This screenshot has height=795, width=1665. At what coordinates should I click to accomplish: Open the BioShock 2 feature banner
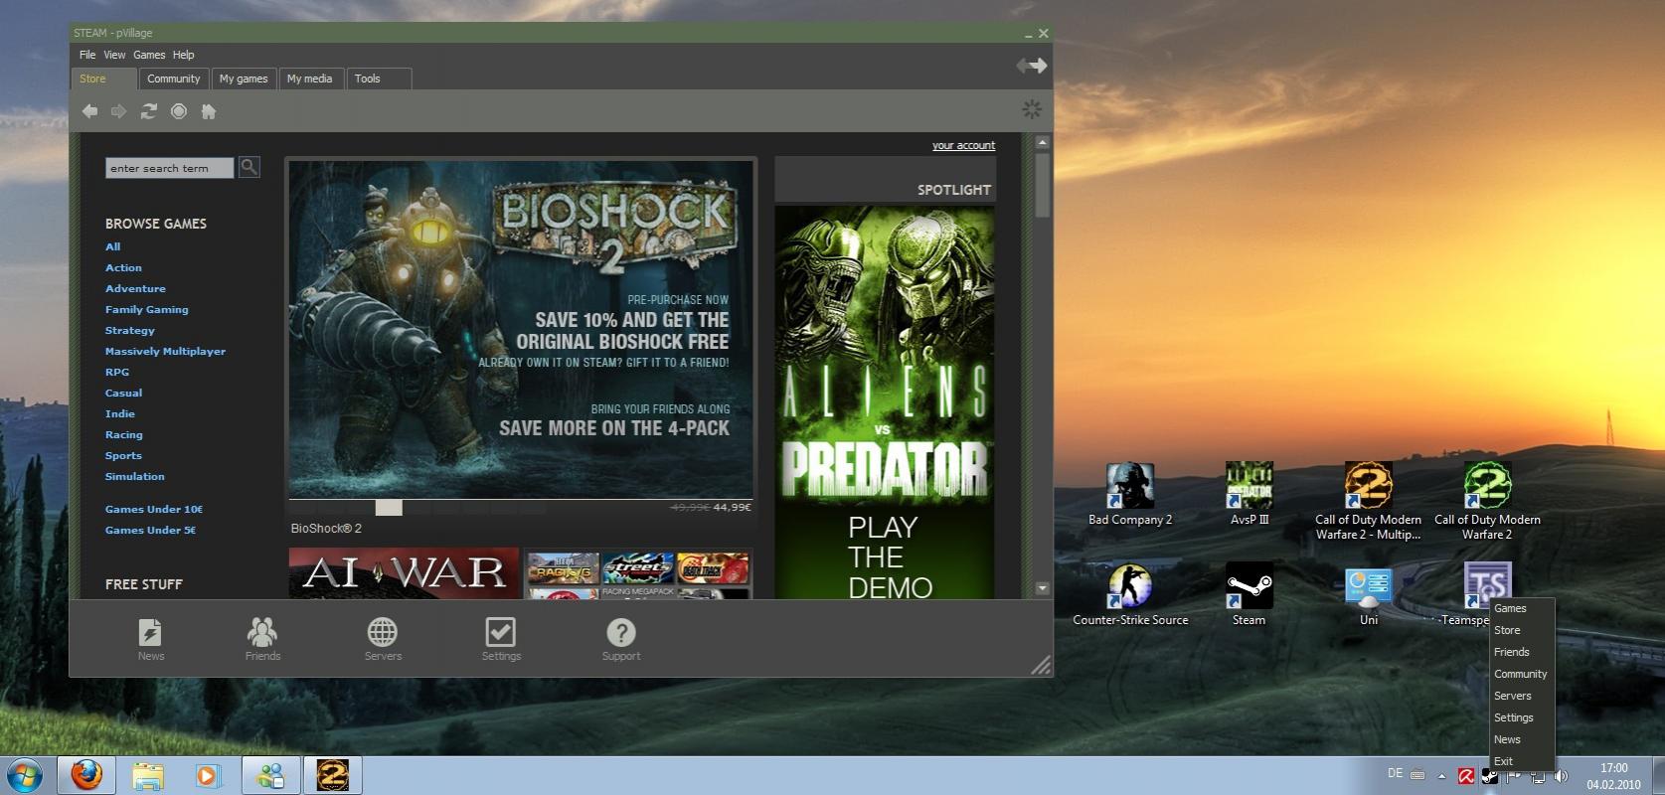pos(521,330)
